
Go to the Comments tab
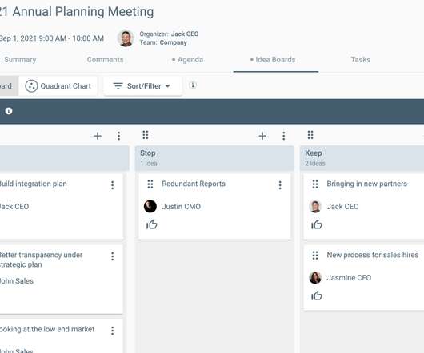click(105, 60)
